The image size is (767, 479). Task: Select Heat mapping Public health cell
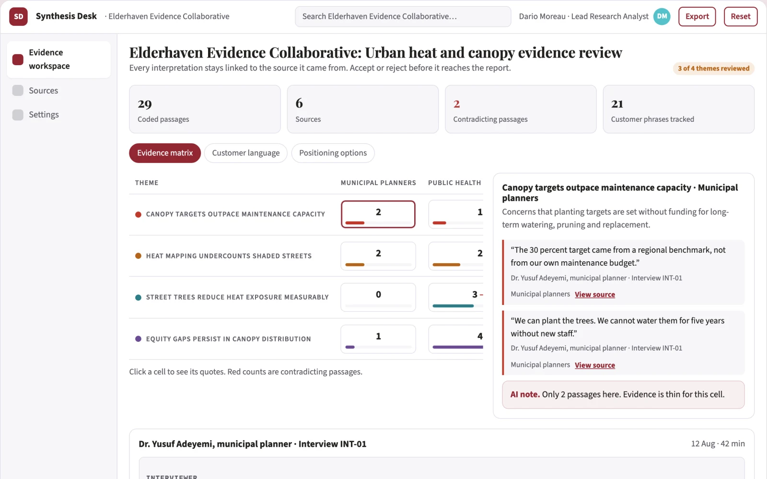(x=456, y=256)
